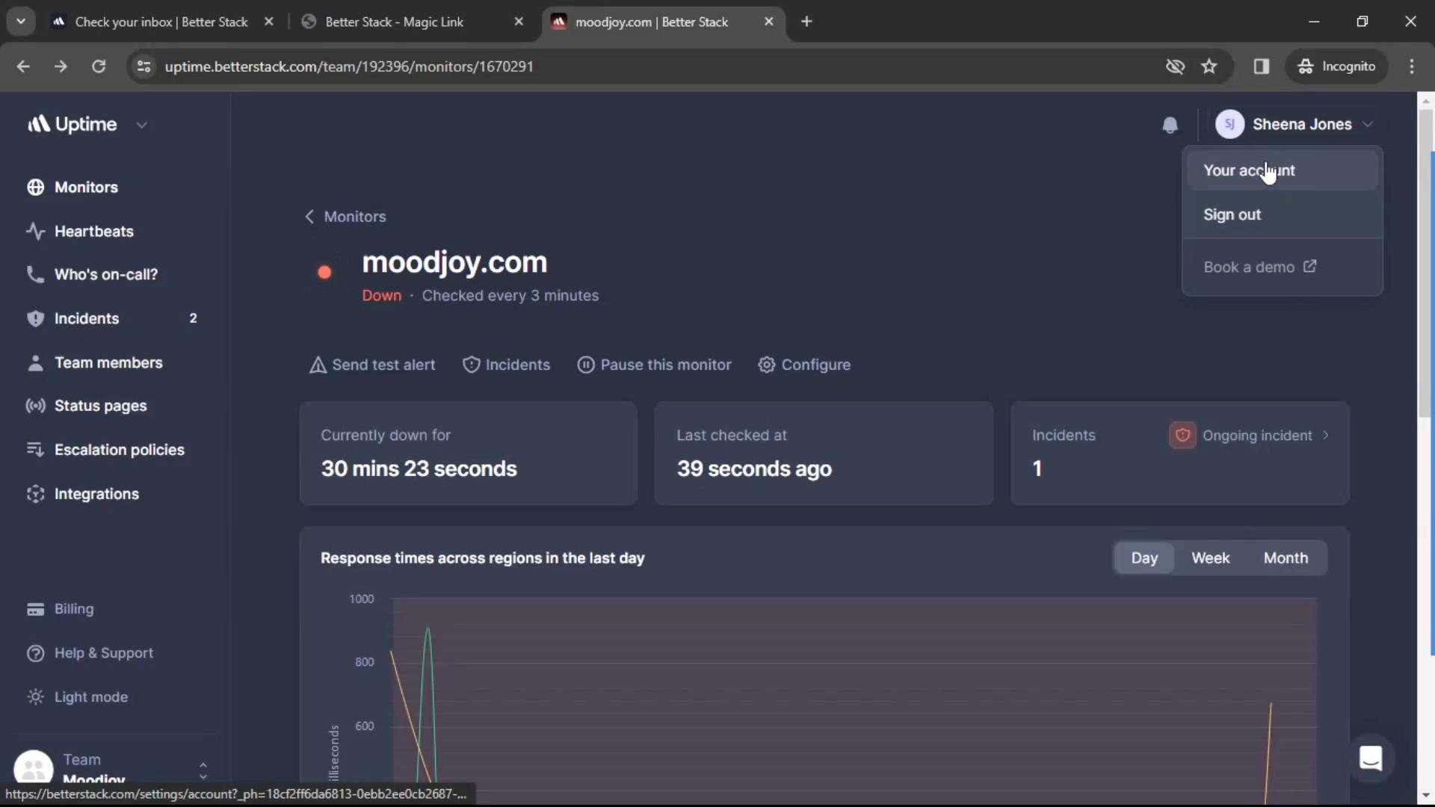Click the Escalation policies sidebar icon
Screen dimensions: 1435x807
tap(33, 449)
